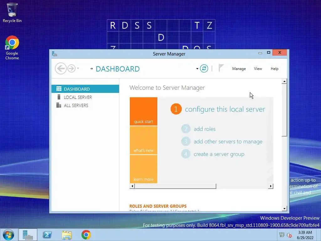Open the navigation history dropdown beside the Forward arrow
Viewport: 321px width, 241px height.
tap(78, 68)
